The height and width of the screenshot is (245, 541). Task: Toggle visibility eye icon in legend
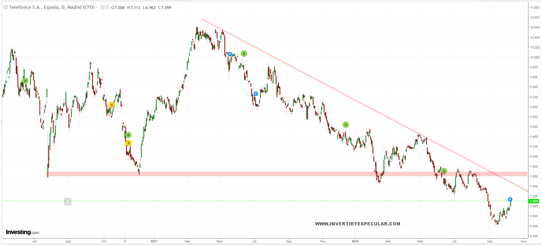coord(102,8)
